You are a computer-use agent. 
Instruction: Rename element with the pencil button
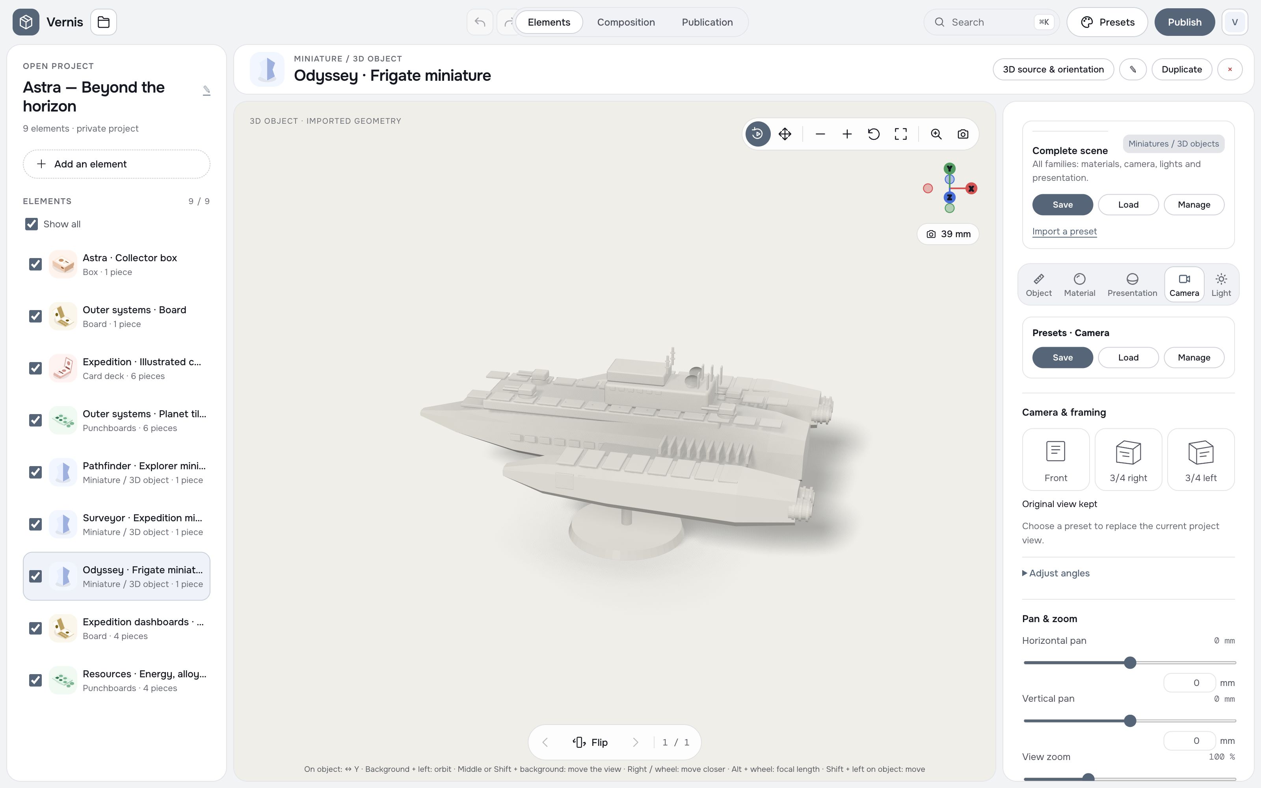point(1133,69)
